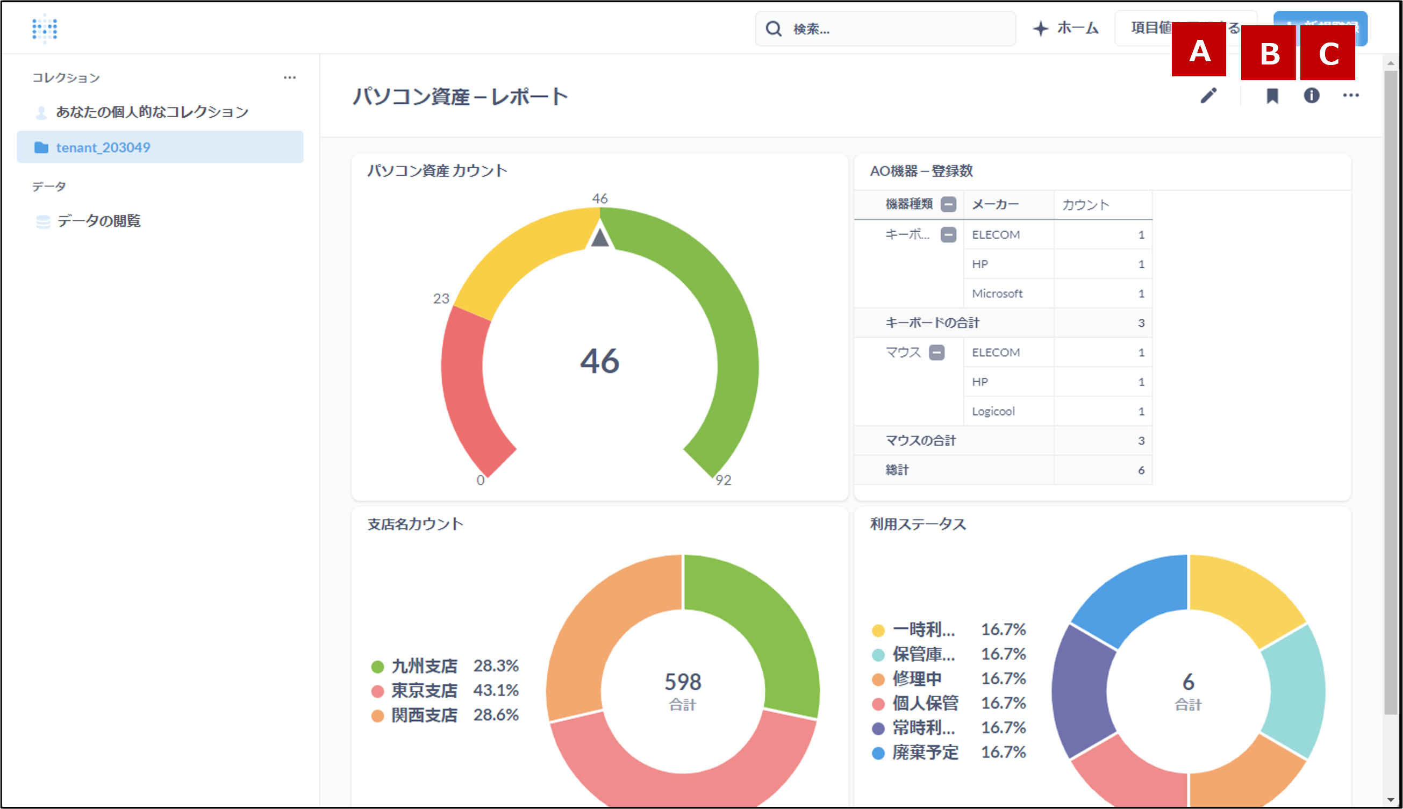
Task: Select the Microsoft maker cell
Action: 1008,293
